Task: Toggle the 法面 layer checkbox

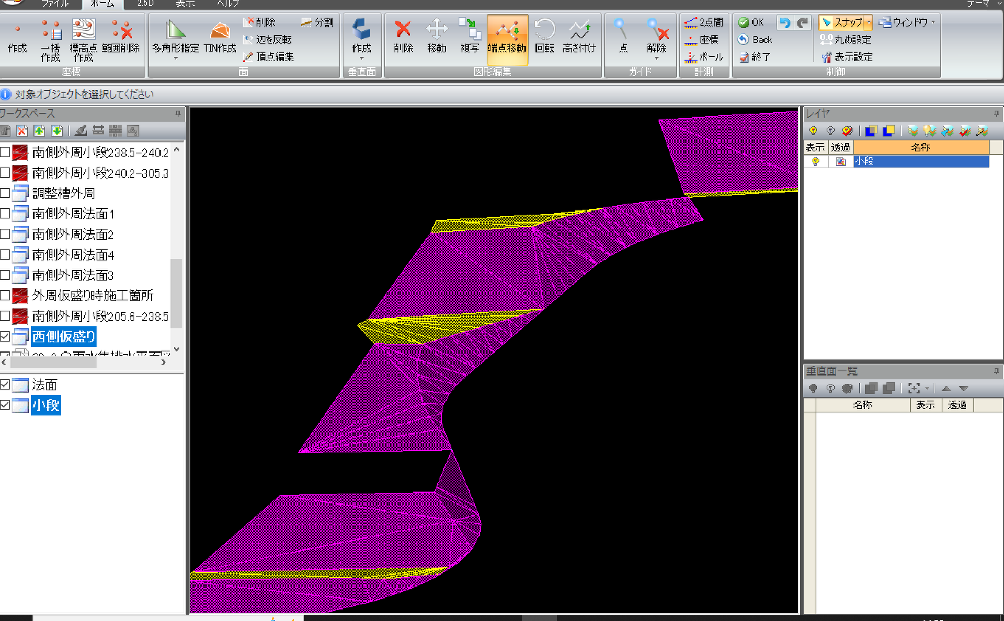Action: click(5, 385)
